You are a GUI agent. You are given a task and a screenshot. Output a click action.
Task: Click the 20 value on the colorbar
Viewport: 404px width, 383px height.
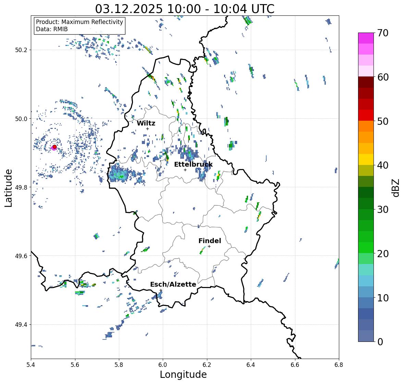point(383,254)
